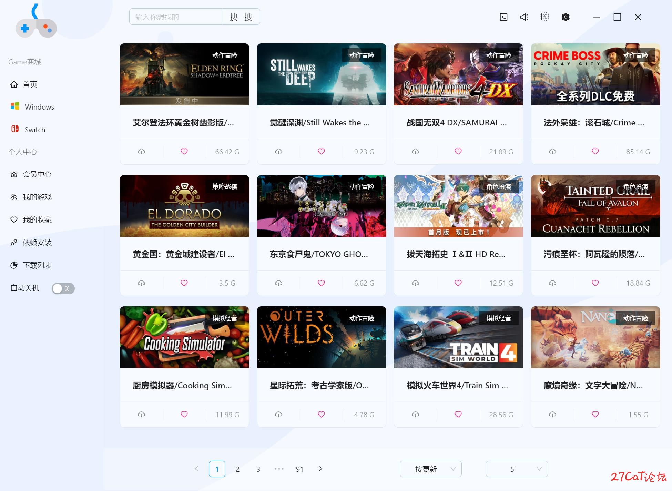The image size is (672, 491).
Task: Open 下载列表 download list
Action: pos(31,265)
